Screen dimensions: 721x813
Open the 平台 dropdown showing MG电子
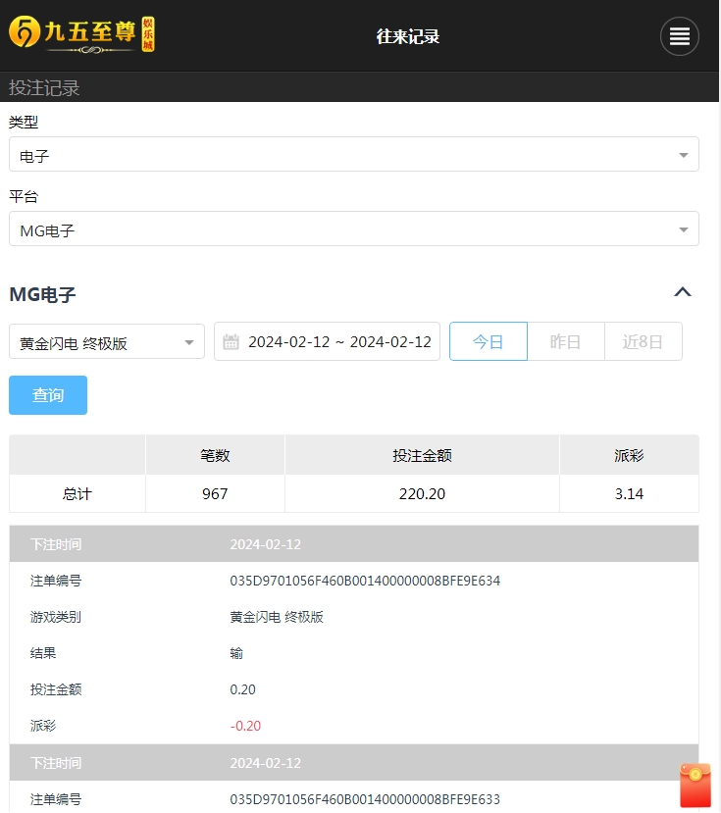353,229
